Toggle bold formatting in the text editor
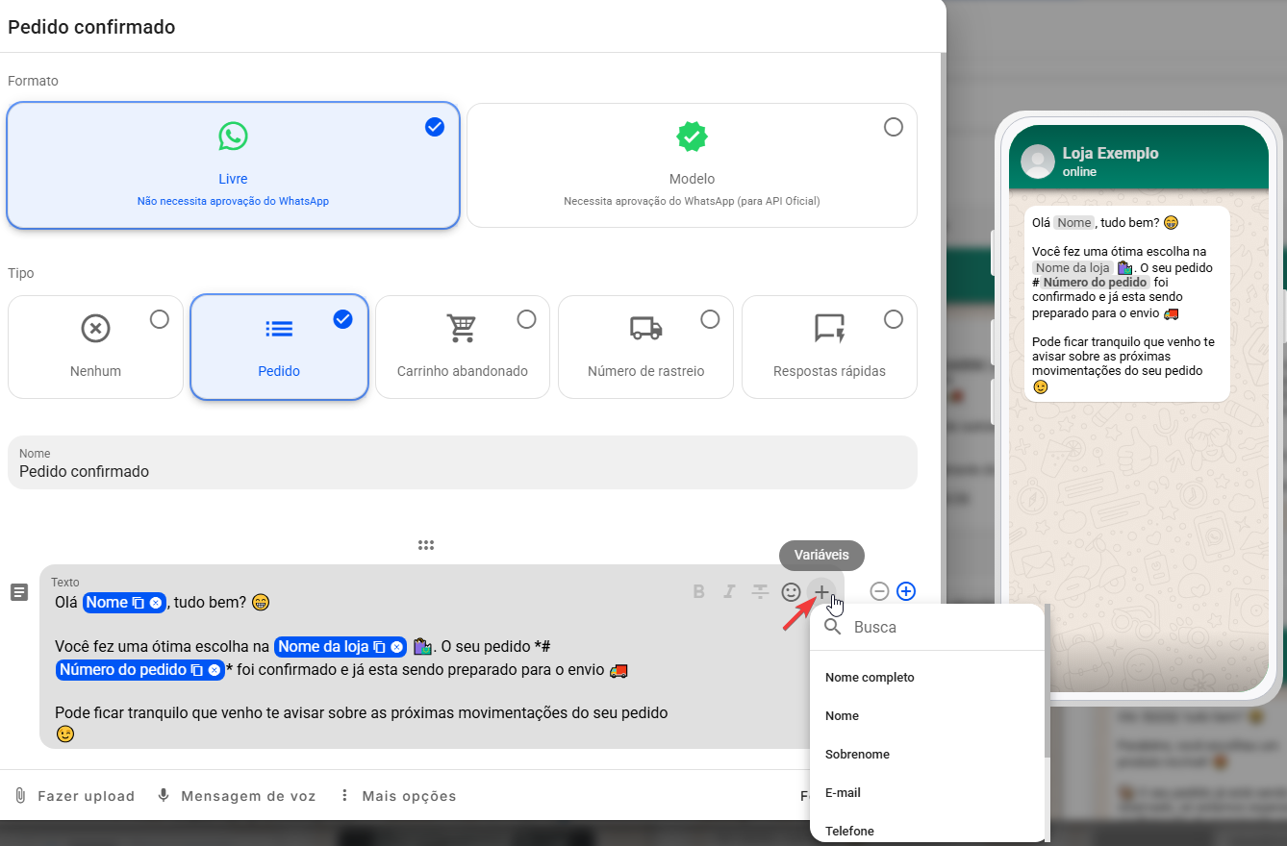Image resolution: width=1287 pixels, height=846 pixels. (x=699, y=591)
